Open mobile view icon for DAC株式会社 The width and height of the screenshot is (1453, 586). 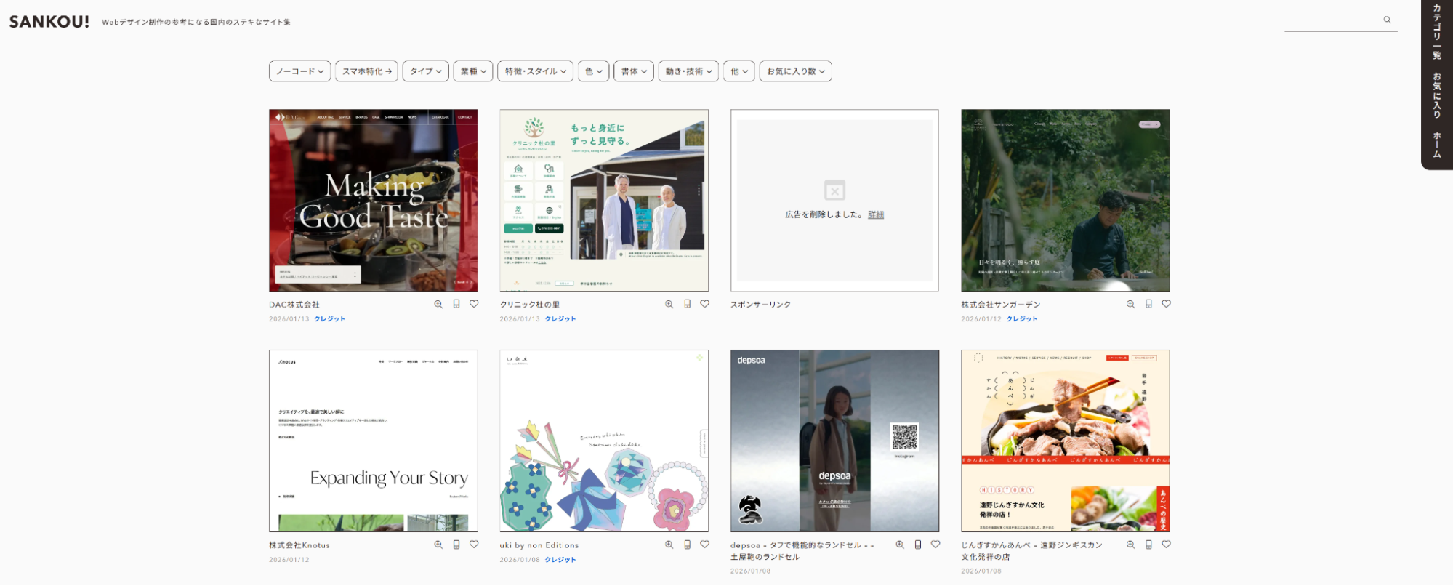pos(456,304)
